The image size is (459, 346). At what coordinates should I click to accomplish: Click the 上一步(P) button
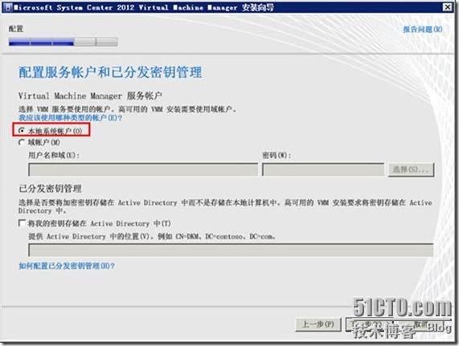point(318,324)
